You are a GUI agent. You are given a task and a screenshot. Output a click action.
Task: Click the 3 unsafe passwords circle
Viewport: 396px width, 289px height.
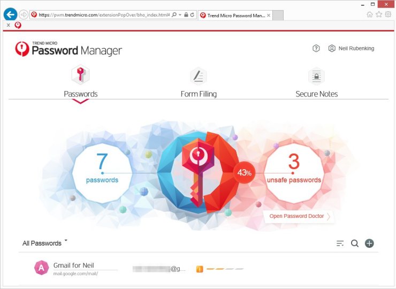click(x=294, y=173)
